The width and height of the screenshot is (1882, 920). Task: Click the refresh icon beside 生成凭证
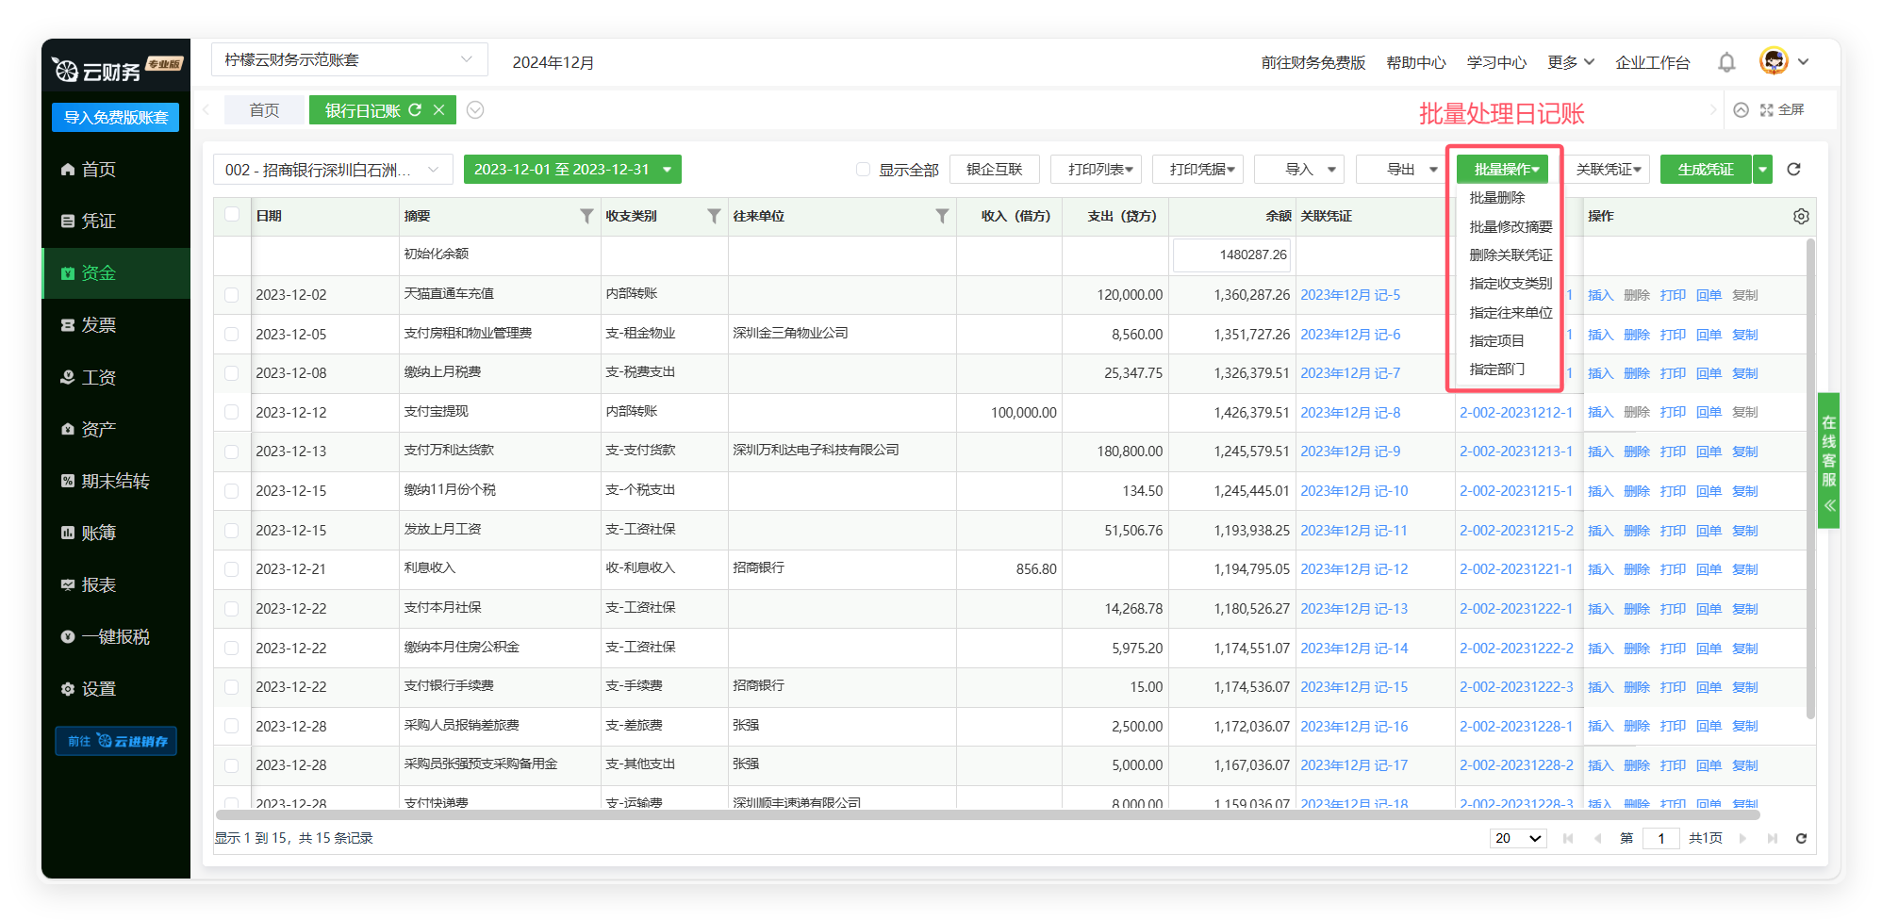point(1793,170)
